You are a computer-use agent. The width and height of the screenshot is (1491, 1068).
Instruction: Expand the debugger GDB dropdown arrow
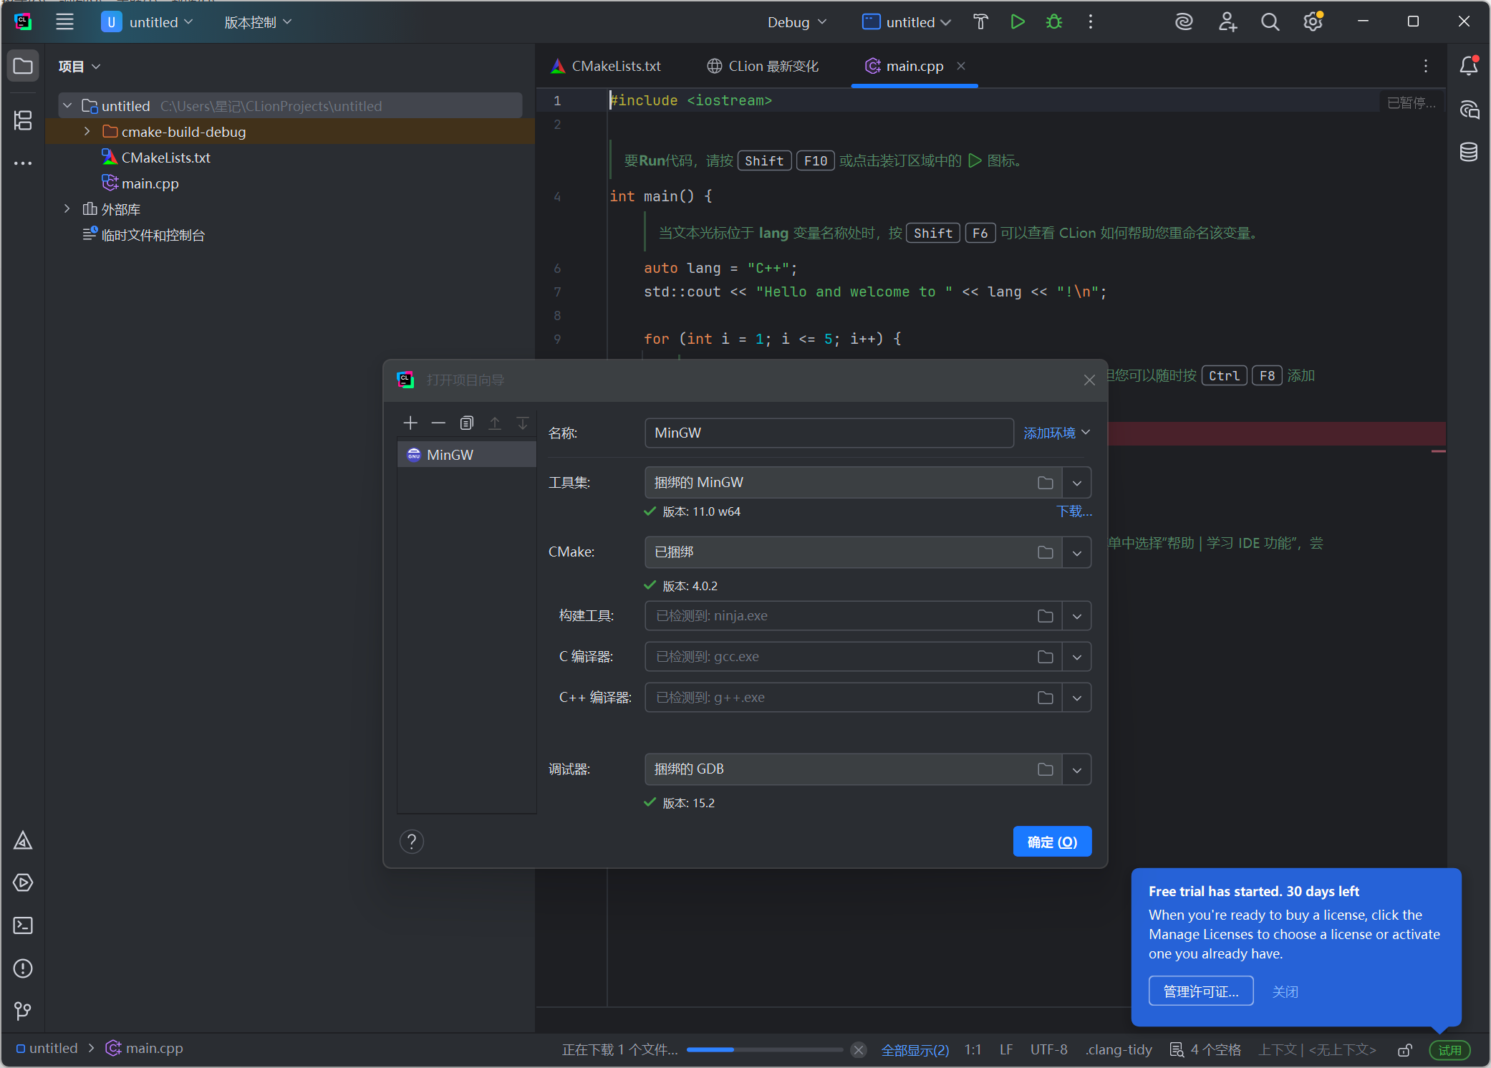(x=1077, y=770)
